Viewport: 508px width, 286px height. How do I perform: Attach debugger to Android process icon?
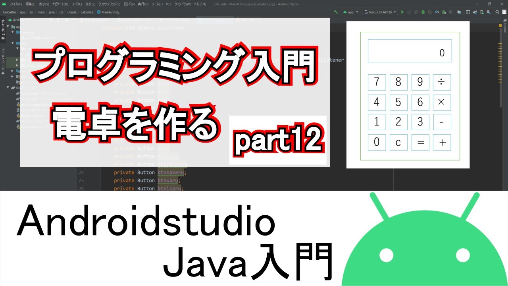tap(444, 12)
